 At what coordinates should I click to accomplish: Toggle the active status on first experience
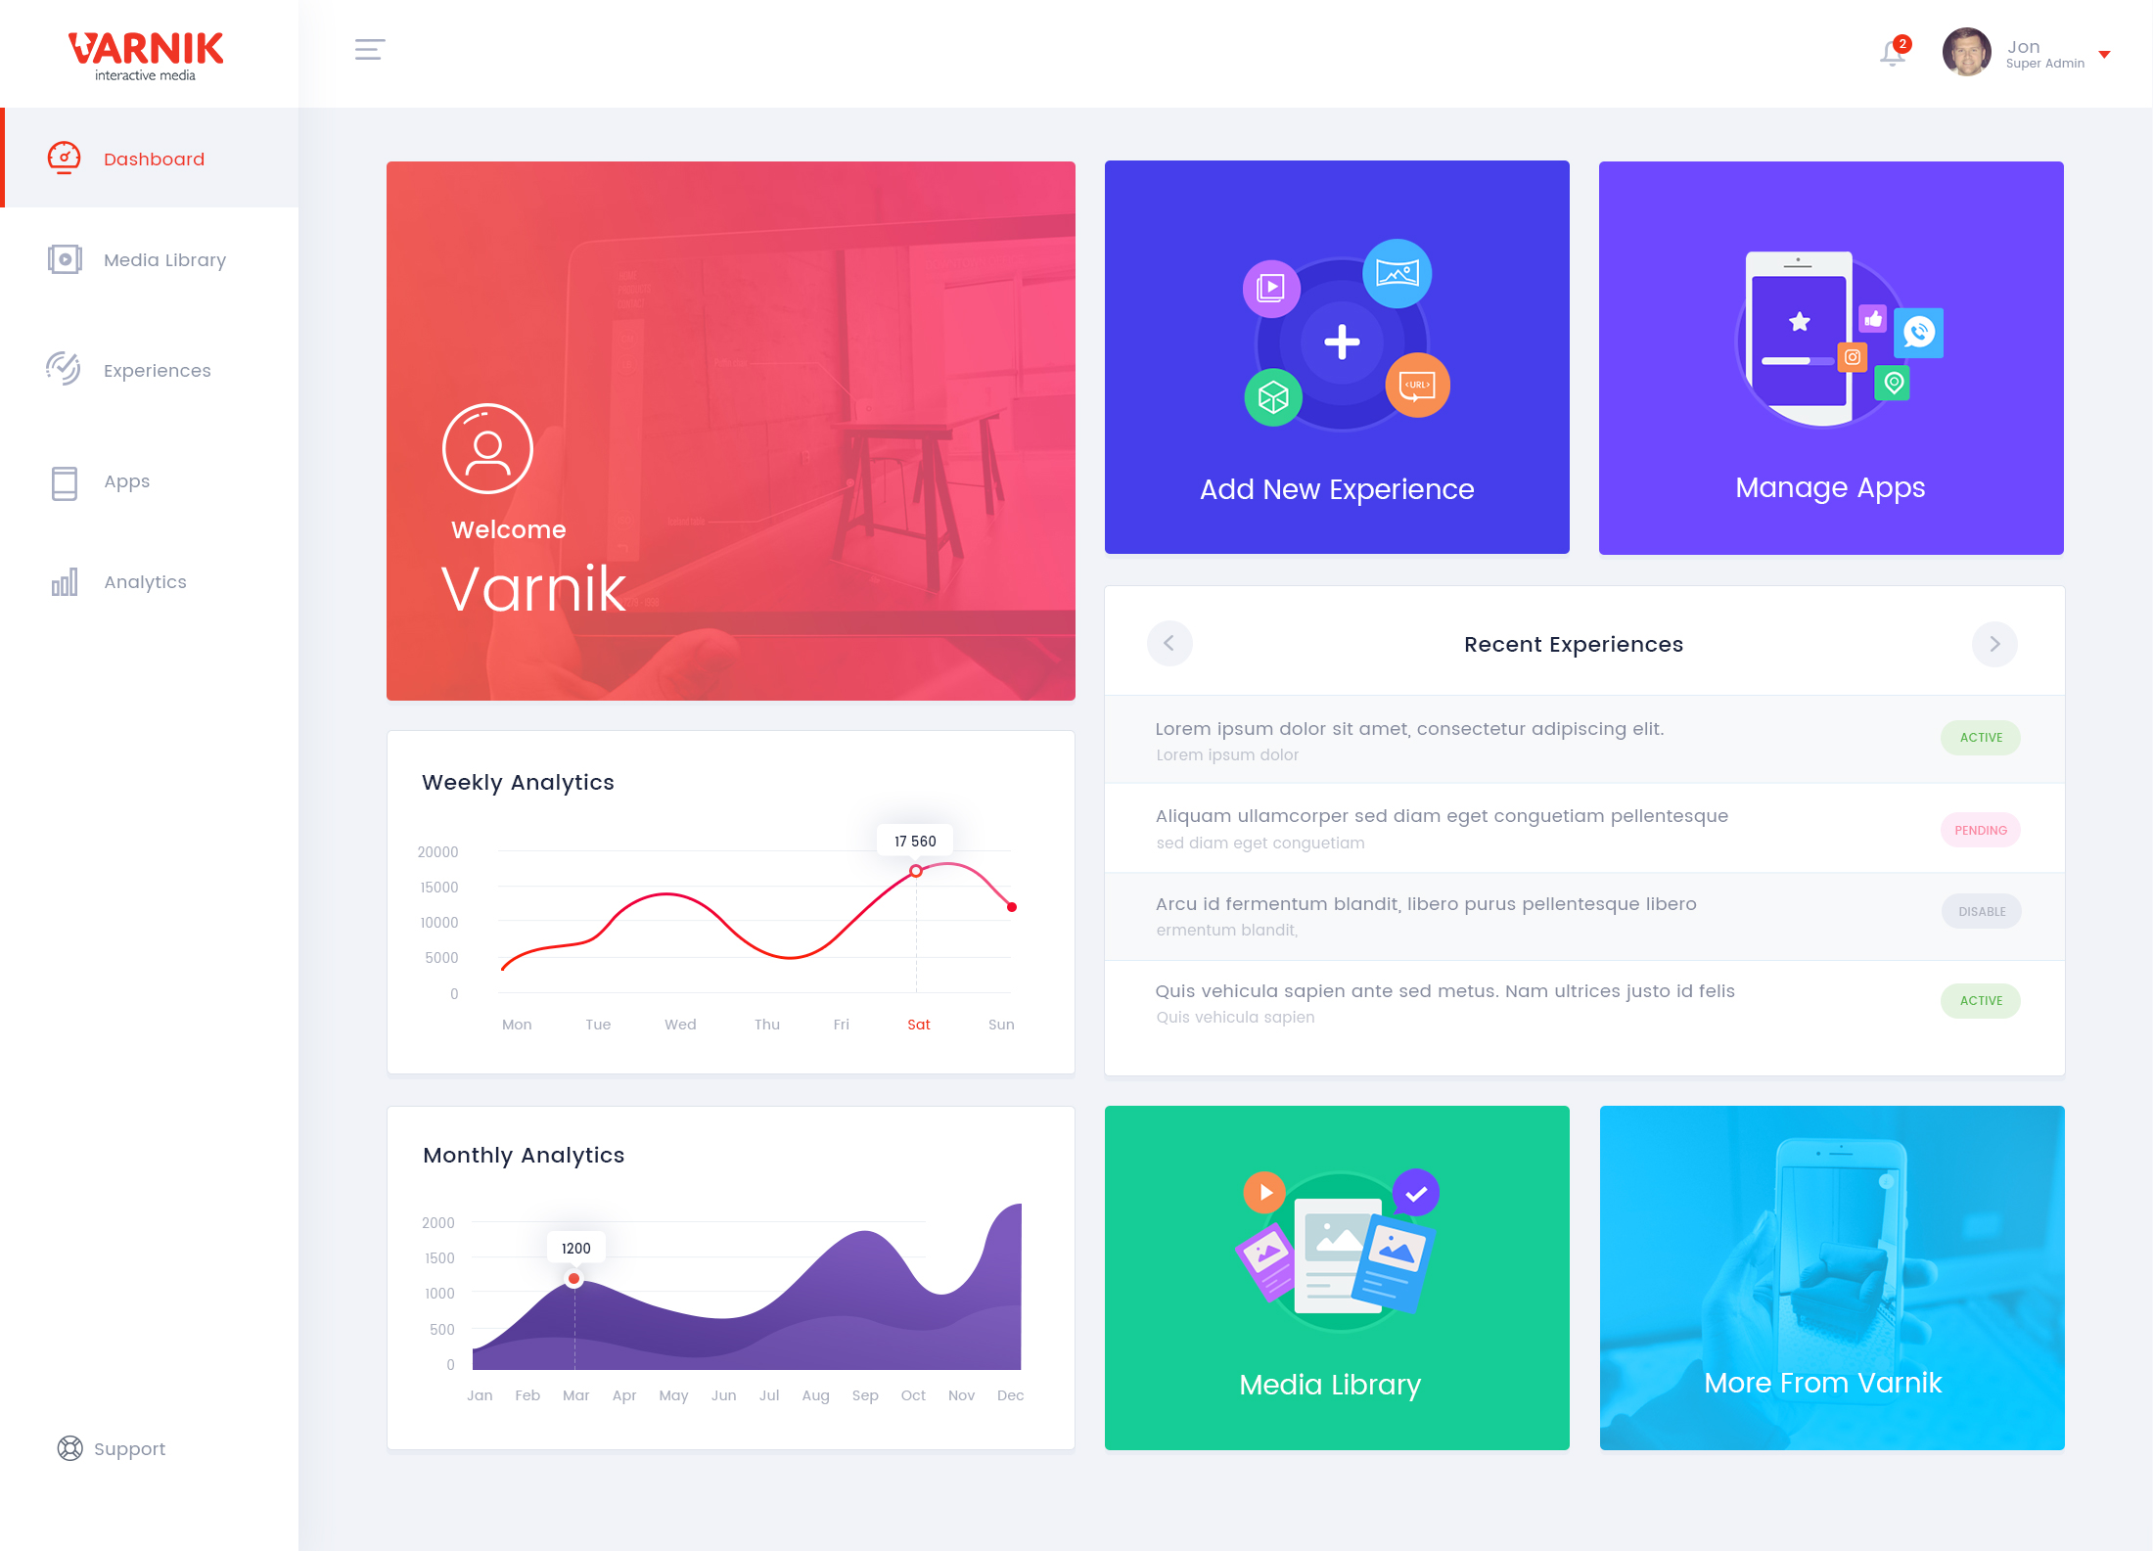pos(1981,737)
